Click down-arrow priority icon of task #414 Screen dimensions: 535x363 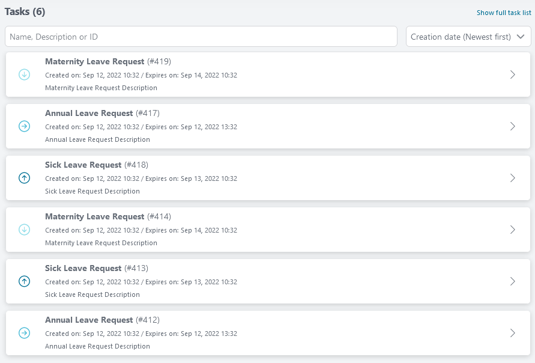(x=24, y=230)
